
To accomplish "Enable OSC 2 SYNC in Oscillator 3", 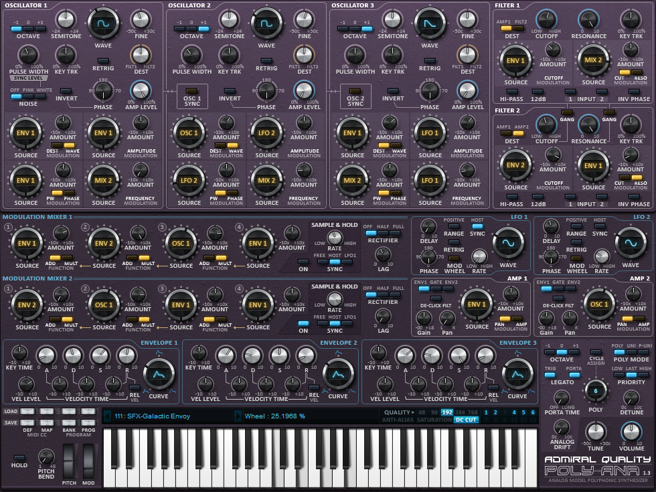I will pyautogui.click(x=355, y=91).
